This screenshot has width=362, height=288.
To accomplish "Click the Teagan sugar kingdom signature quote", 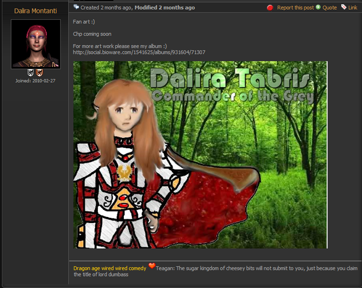I will pyautogui.click(x=216, y=271).
